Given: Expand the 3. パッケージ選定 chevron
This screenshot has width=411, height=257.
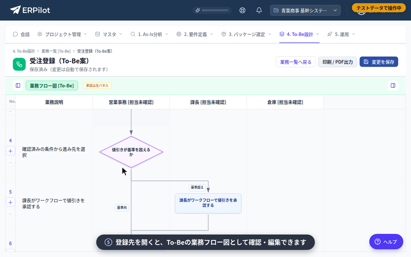Looking at the screenshot, I should (x=270, y=34).
